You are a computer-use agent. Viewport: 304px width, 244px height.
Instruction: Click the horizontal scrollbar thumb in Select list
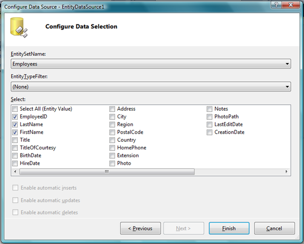point(107,172)
